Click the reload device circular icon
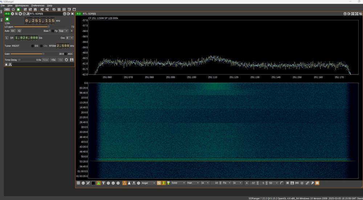The image size is (363, 200). pos(20,14)
